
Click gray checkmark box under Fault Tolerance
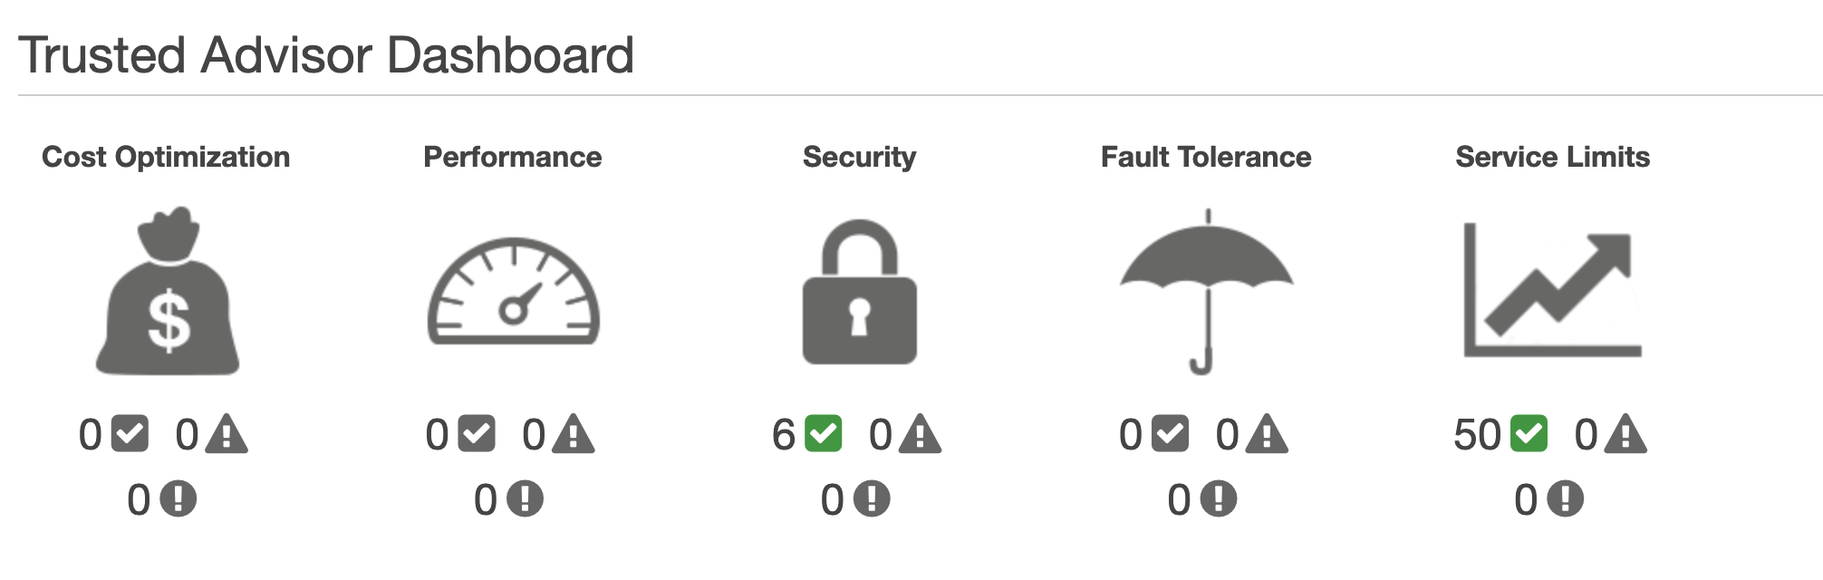click(x=1170, y=434)
